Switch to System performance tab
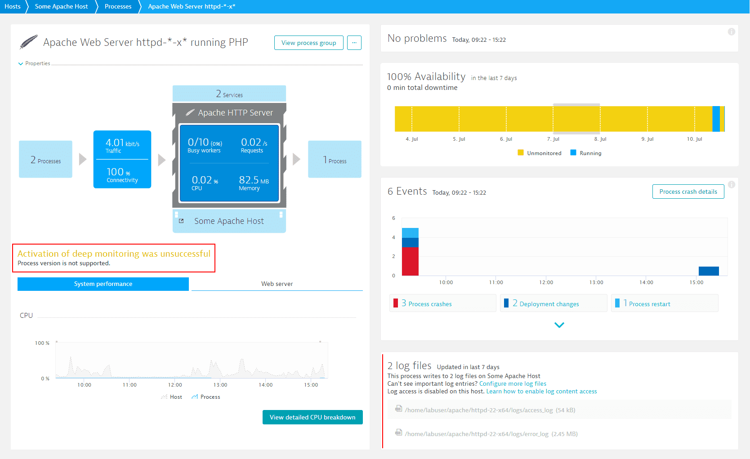750x459 pixels. click(x=103, y=284)
